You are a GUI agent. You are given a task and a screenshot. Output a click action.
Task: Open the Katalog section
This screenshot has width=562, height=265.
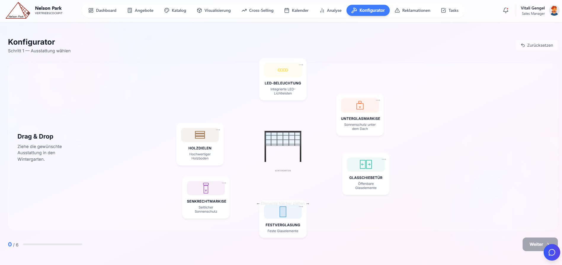(175, 10)
